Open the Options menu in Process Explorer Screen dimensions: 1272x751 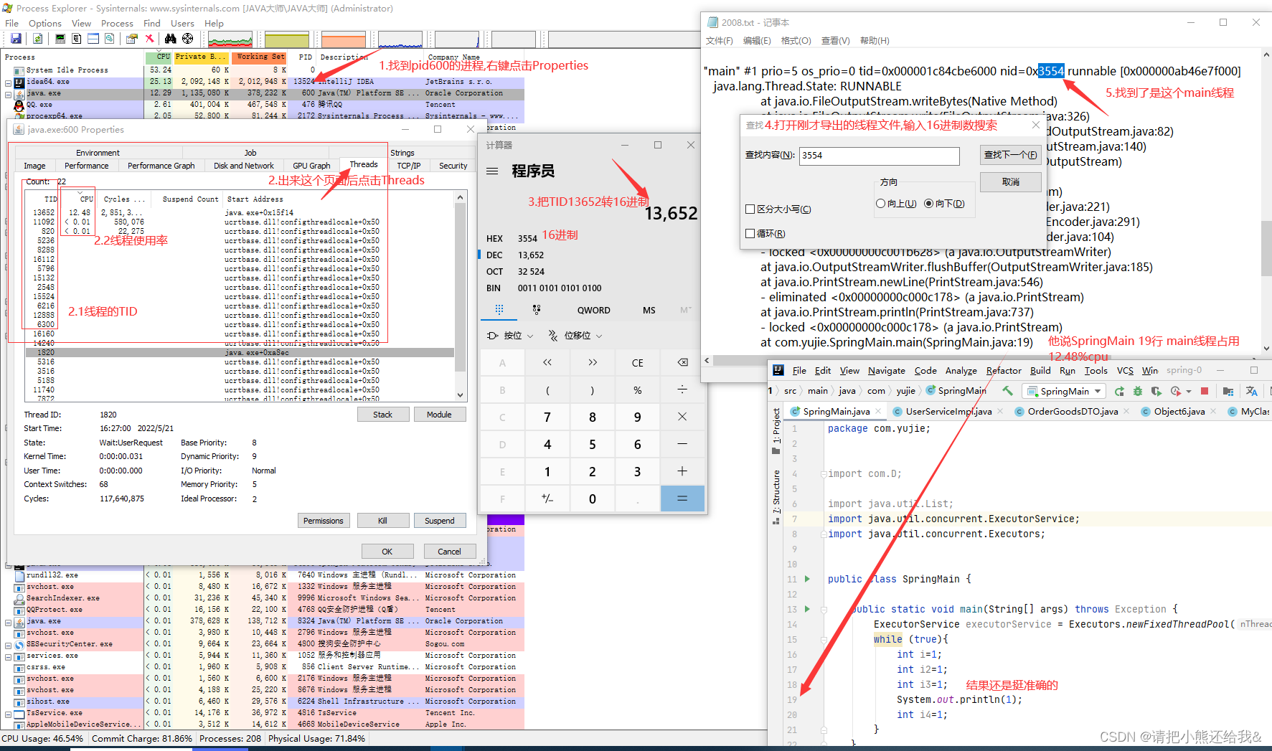coord(45,24)
